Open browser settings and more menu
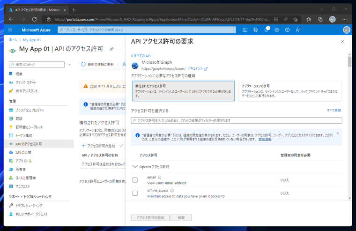This screenshot has width=356, height=231. (x=344, y=19)
